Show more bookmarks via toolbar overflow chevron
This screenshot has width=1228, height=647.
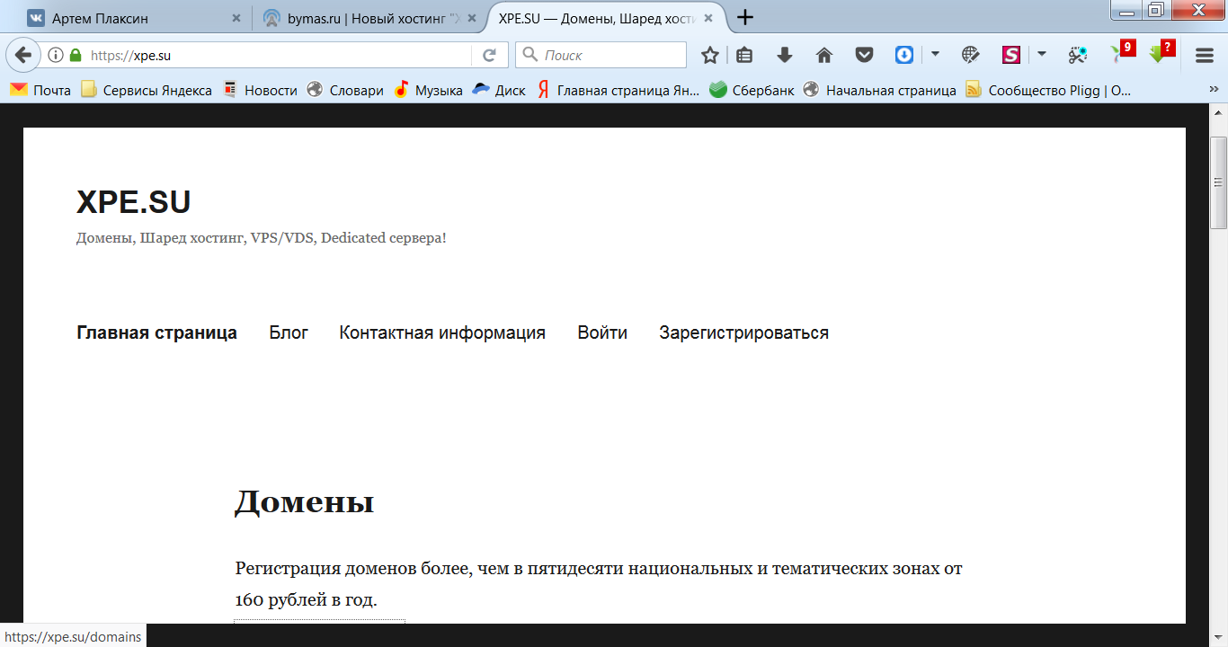(1214, 90)
